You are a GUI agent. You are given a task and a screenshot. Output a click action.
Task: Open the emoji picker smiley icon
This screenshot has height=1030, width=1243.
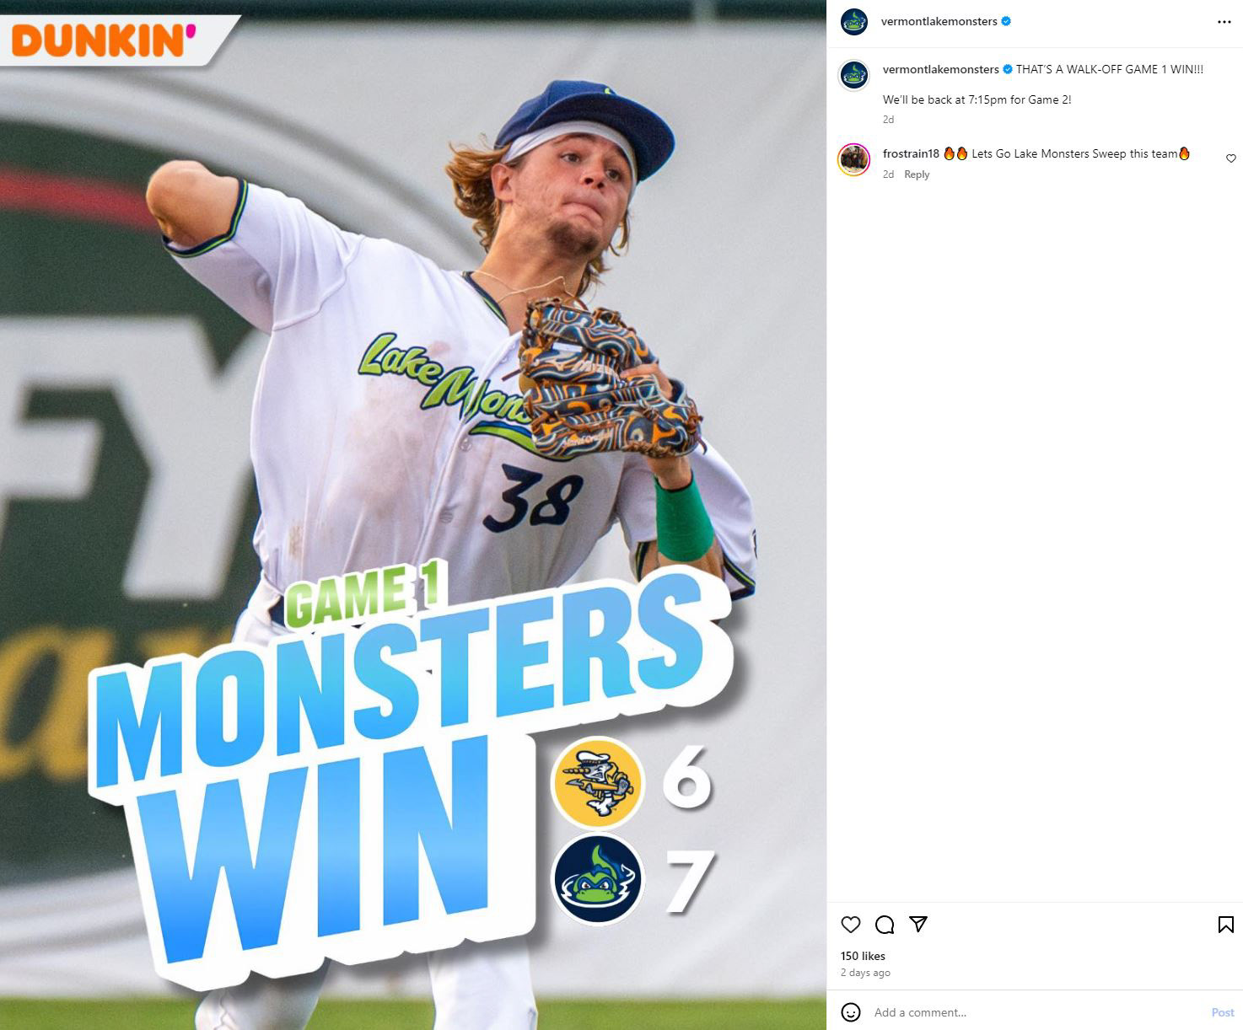[851, 1012]
